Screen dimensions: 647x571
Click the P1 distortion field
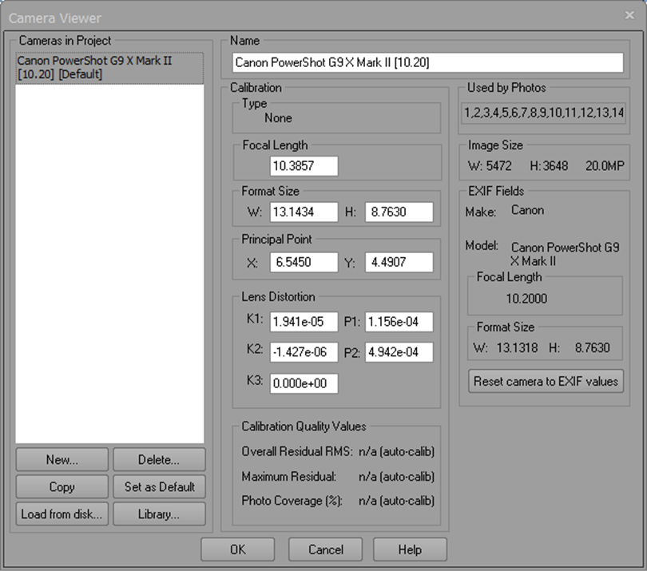coord(399,322)
